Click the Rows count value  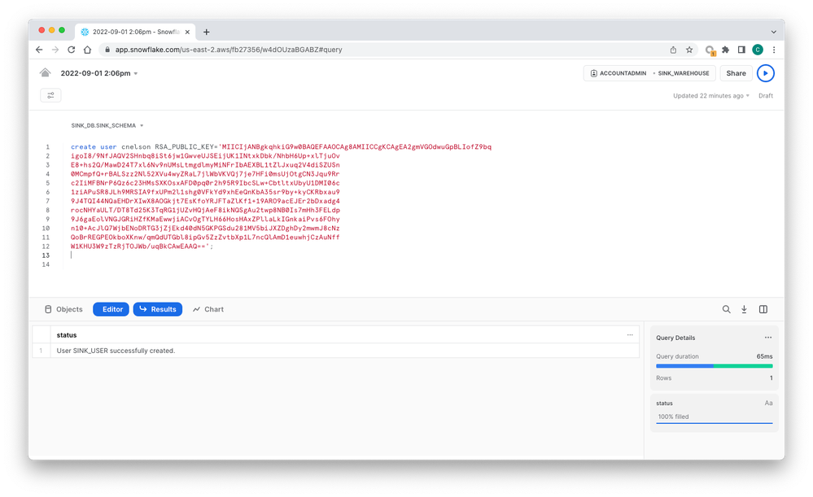pyautogui.click(x=771, y=378)
